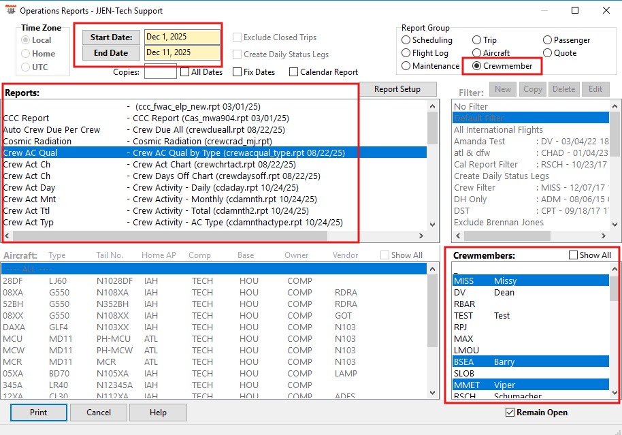Click the End Date button
Viewport: 622px width, 435px height.
[x=111, y=52]
